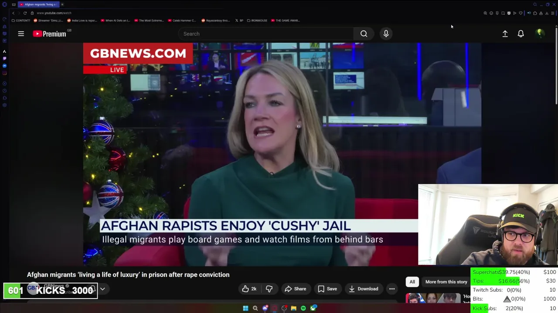Click the related video thumbnail below chips
Image resolution: width=558 pixels, height=313 pixels.
[433, 298]
